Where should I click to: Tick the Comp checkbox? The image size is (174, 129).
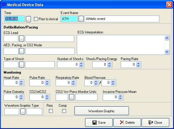tap(64, 111)
